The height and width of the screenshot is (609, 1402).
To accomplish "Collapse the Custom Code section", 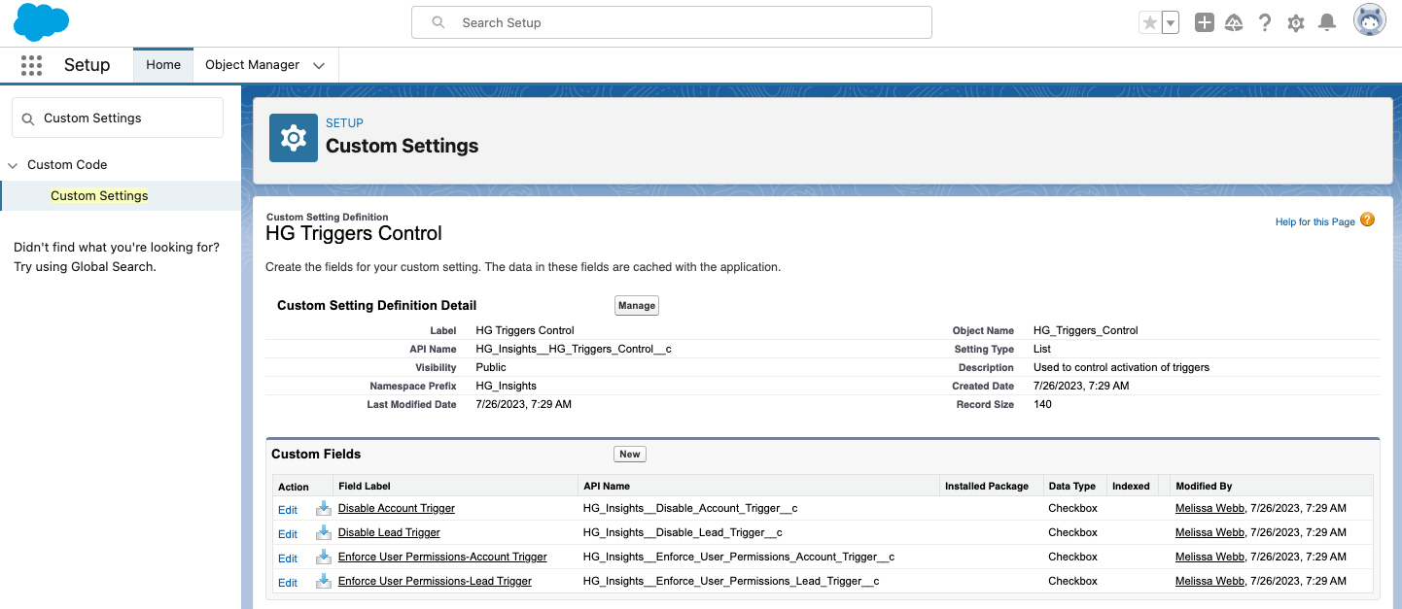I will [14, 165].
